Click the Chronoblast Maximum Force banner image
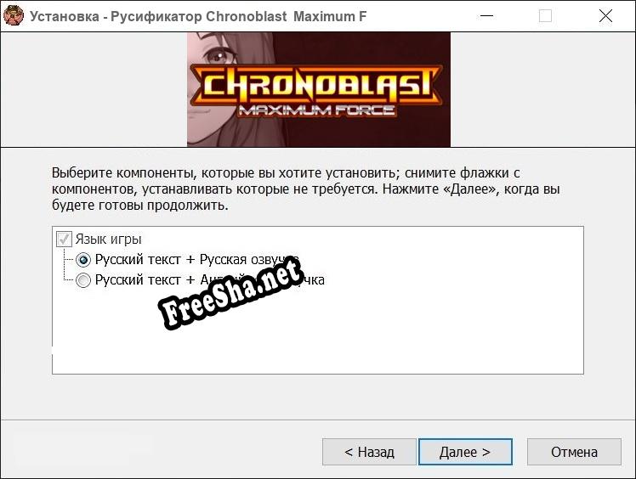 (x=318, y=89)
